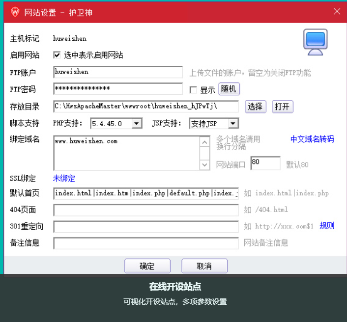Confirm settings with the 确定 button
Viewport: 347px width, 322px height.
pyautogui.click(x=147, y=266)
